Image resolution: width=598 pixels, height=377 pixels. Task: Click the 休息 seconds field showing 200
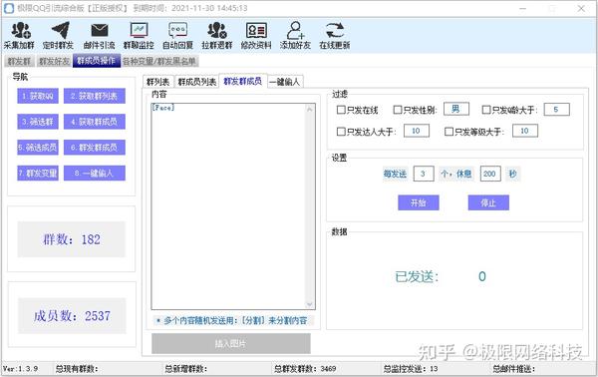(490, 174)
